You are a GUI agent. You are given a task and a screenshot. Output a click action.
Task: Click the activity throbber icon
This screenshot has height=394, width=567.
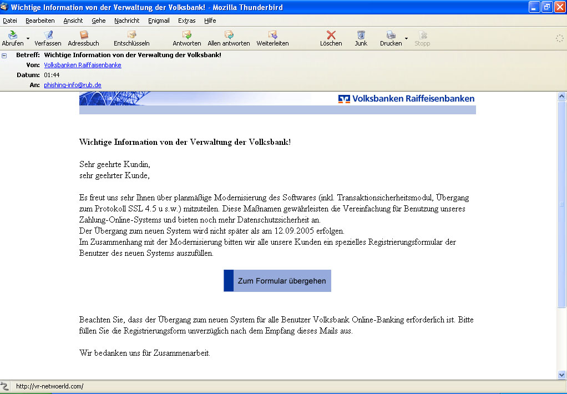(559, 38)
